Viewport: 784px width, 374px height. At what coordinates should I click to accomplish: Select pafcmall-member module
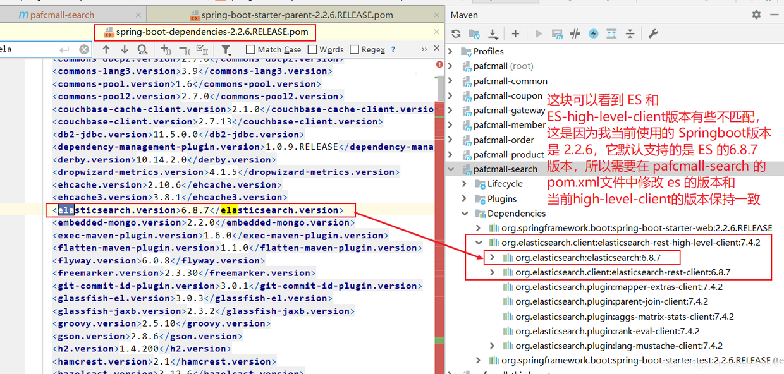click(x=510, y=125)
